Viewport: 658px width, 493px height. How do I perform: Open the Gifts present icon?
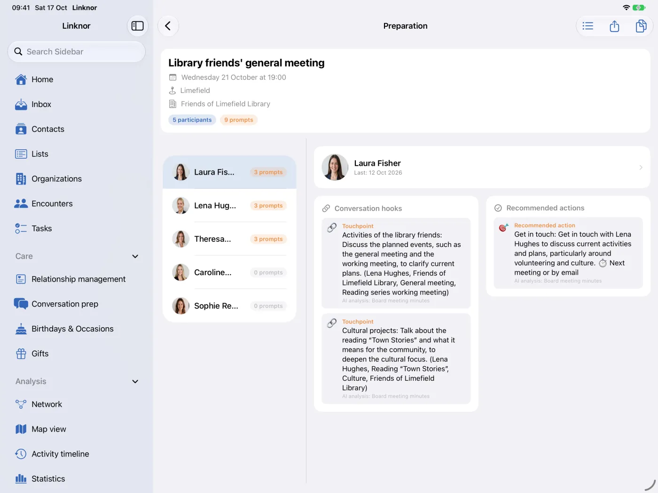pos(21,354)
